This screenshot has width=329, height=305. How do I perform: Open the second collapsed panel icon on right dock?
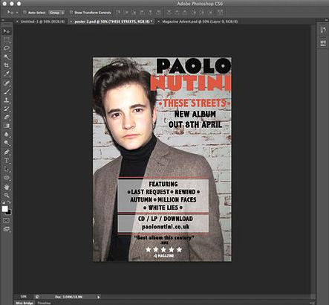click(323, 42)
